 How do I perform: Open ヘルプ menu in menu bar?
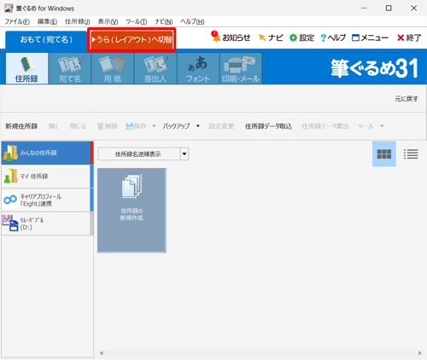tap(192, 21)
